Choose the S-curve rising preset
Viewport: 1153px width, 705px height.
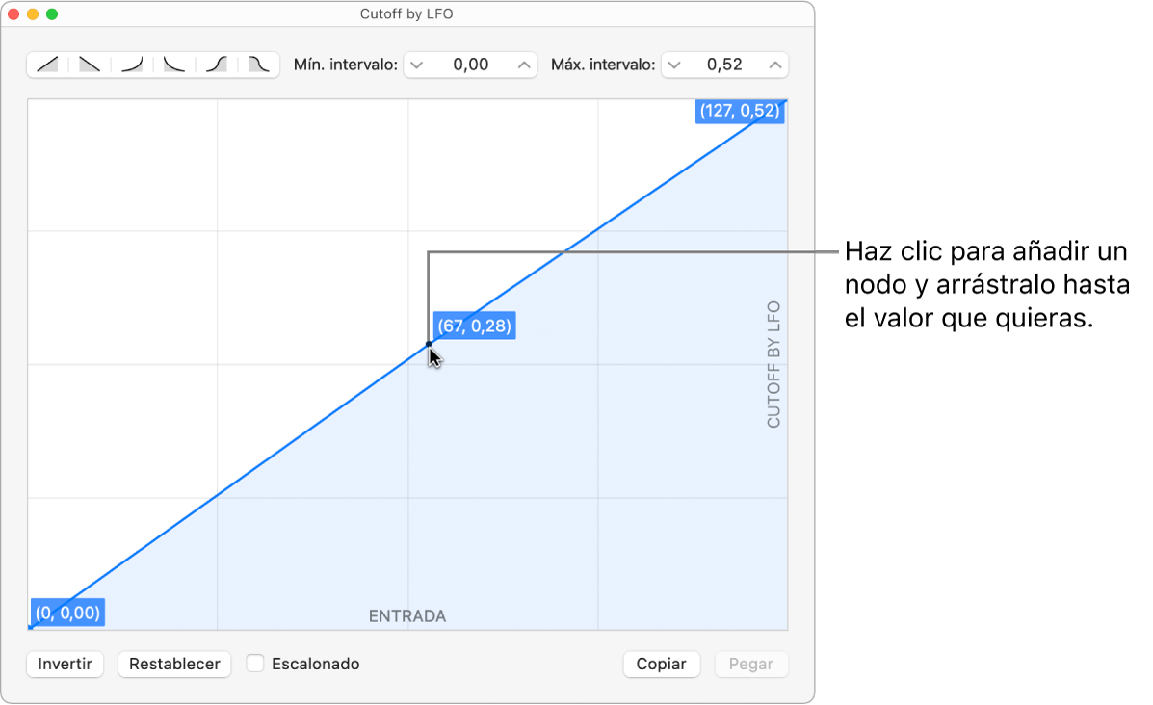click(x=215, y=65)
